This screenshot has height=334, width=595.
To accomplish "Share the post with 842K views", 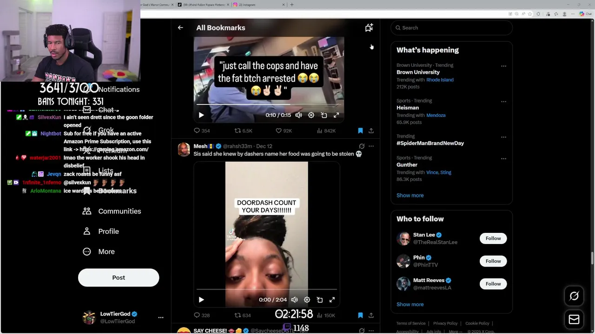I will click(x=371, y=131).
